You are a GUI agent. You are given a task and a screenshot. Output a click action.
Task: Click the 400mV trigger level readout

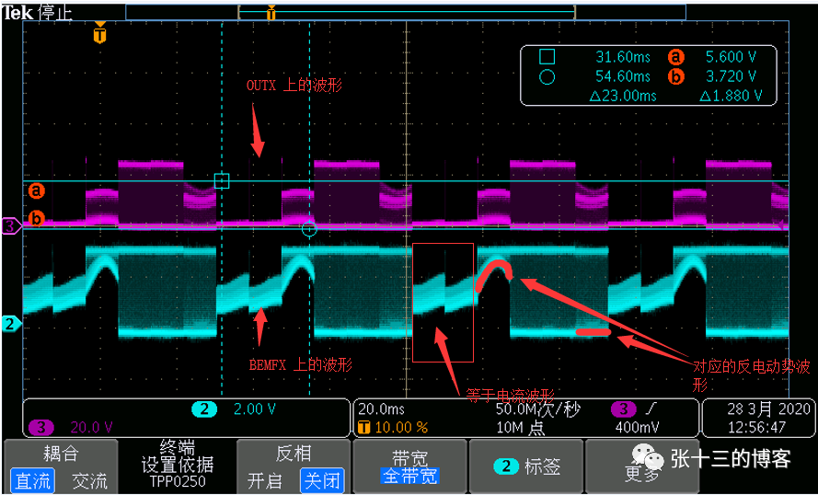[x=637, y=428]
